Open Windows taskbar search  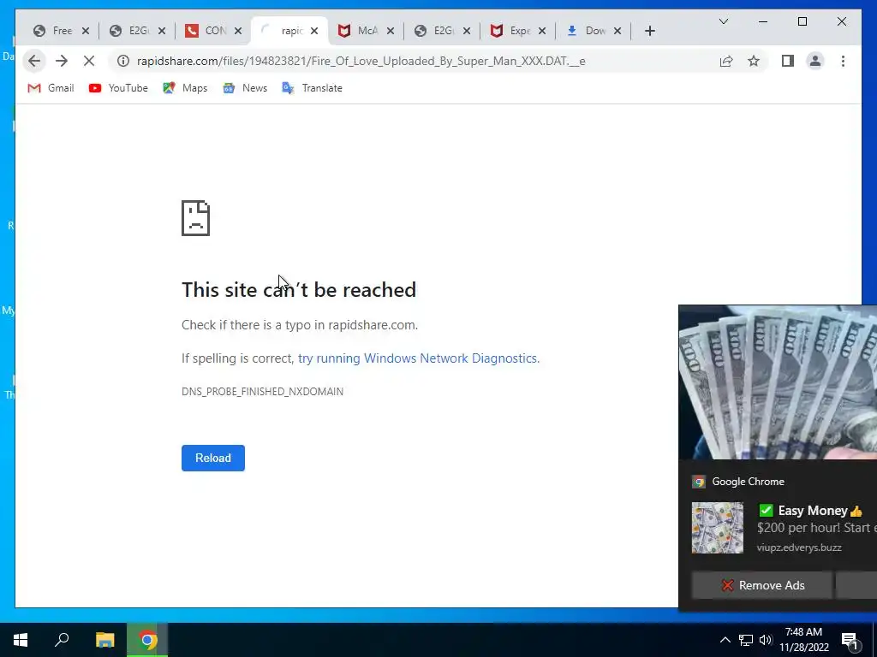click(x=62, y=640)
